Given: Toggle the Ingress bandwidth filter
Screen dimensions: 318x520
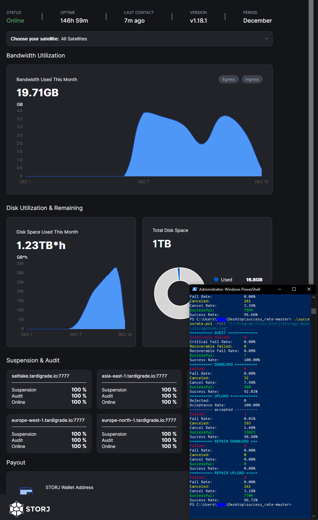Looking at the screenshot, I should [252, 79].
